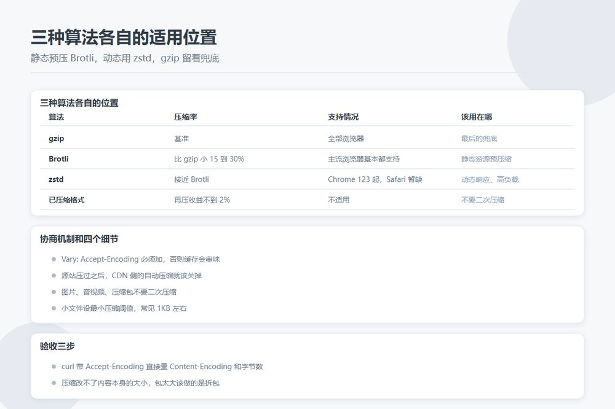Viewport: 615px width, 409px height.
Task: Select the 该用在哪 column header
Action: pos(477,117)
